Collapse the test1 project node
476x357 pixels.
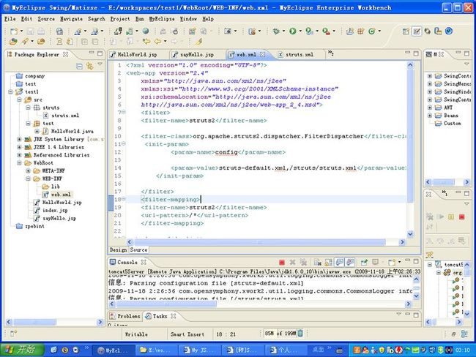tap(11, 91)
